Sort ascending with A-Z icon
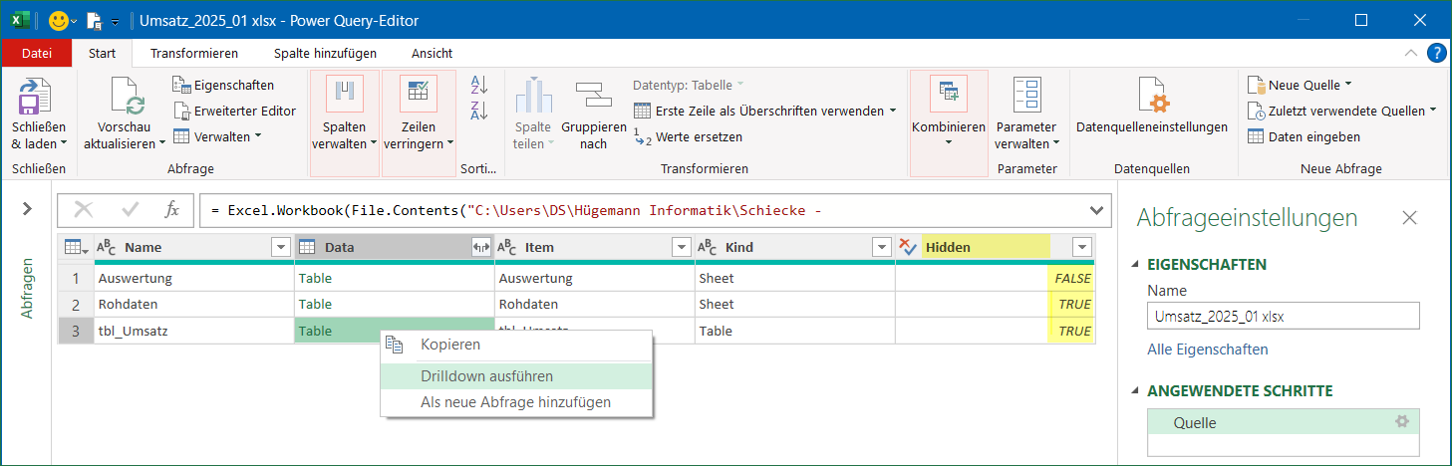 click(479, 86)
